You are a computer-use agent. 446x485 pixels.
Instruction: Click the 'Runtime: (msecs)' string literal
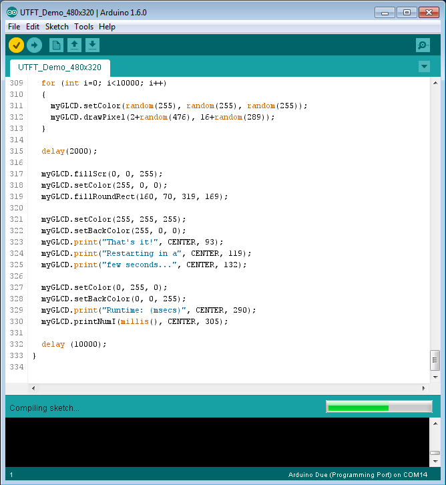pyautogui.click(x=144, y=310)
